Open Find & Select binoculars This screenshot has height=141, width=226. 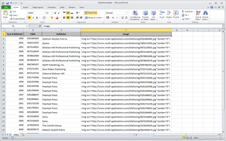click(205, 15)
